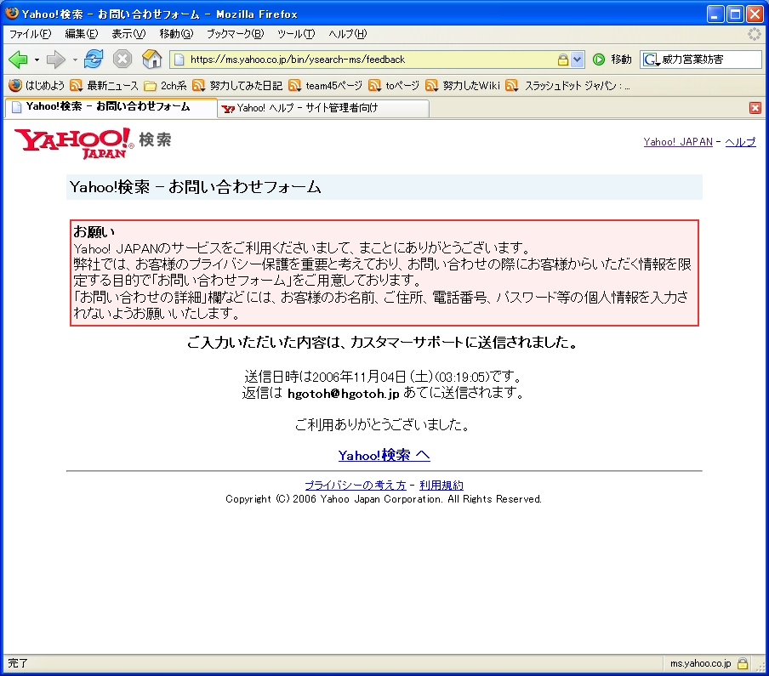Click the お願い notice heading
Viewport: 769px width, 676px height.
click(x=94, y=231)
